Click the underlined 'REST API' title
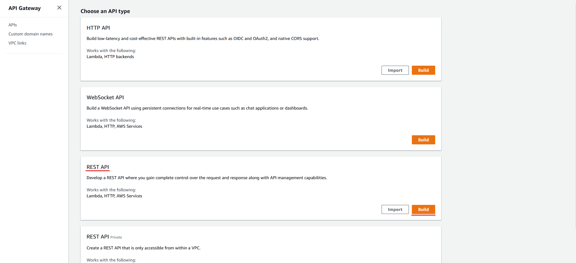Screen dimensions: 576x263 (98, 167)
